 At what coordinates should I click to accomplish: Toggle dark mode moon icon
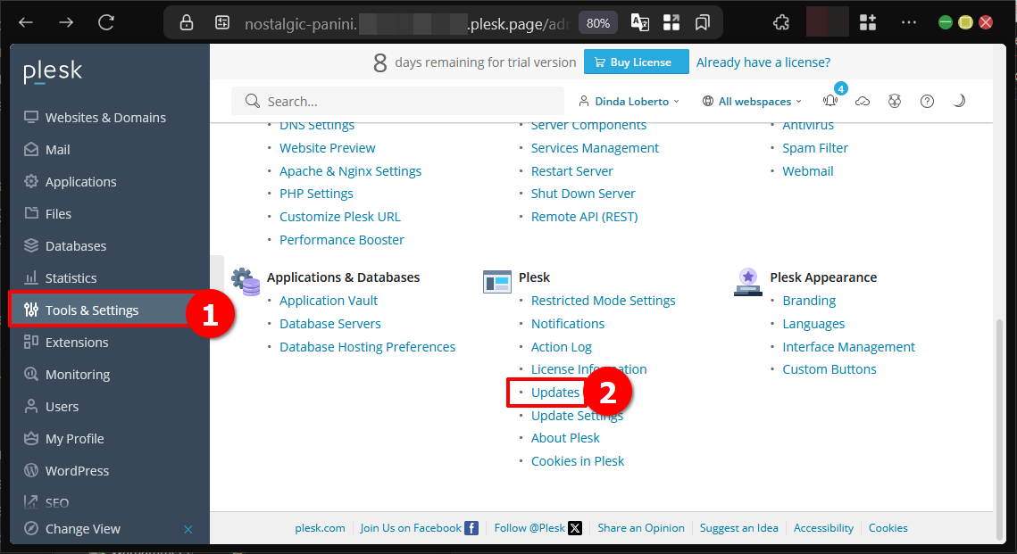tap(959, 101)
